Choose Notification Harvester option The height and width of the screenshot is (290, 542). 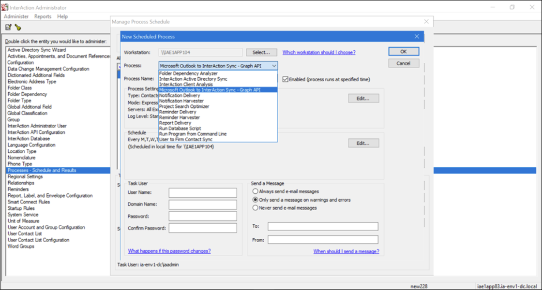pos(218,101)
